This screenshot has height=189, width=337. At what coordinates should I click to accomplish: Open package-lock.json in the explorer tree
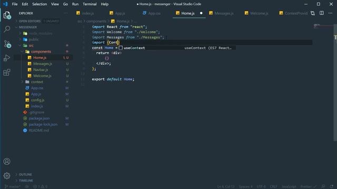tap(43, 124)
